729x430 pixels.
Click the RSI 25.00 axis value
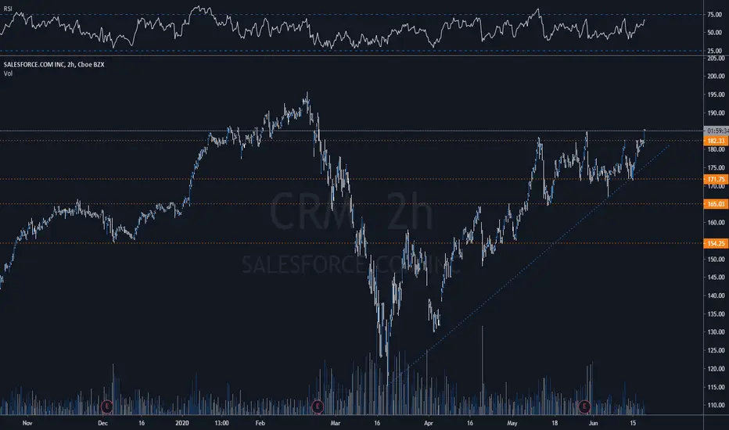(x=715, y=51)
